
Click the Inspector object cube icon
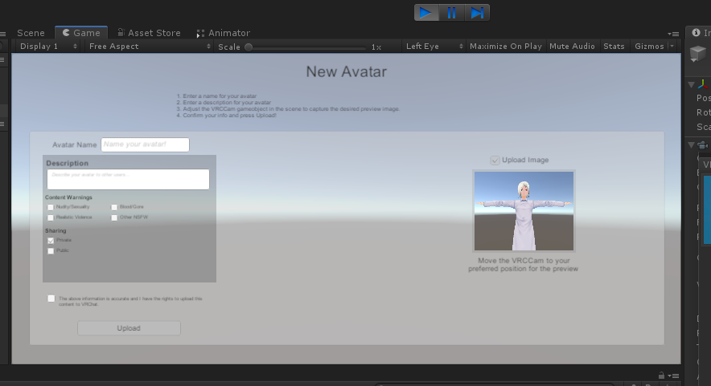point(698,54)
